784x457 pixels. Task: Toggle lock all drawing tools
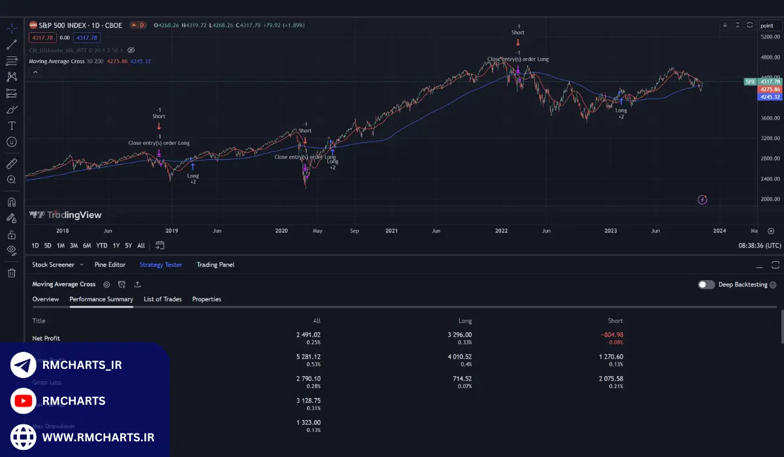coord(12,234)
